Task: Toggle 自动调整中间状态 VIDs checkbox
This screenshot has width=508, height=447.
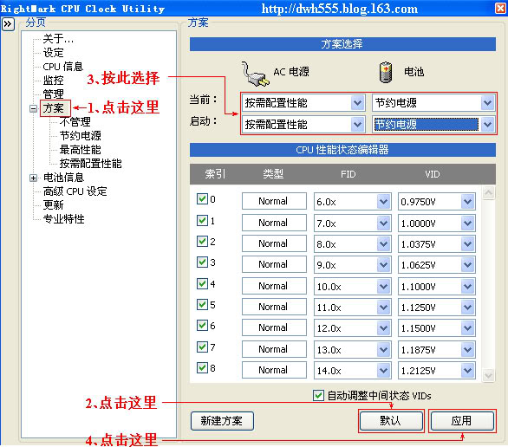Action: tap(318, 395)
